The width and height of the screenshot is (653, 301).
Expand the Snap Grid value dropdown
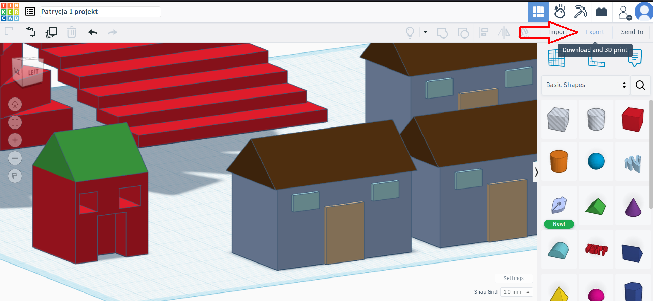tap(516, 292)
